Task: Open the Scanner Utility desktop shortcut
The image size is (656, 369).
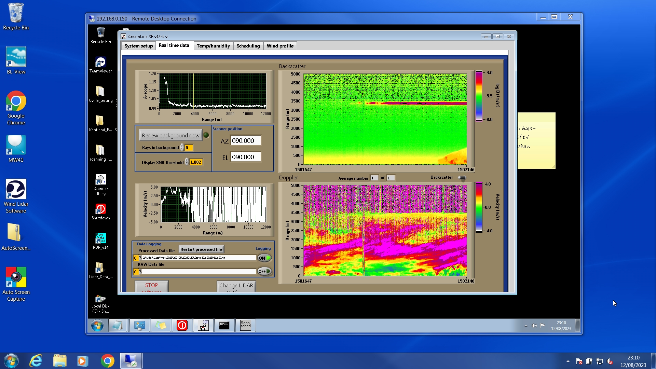Action: coord(100,180)
